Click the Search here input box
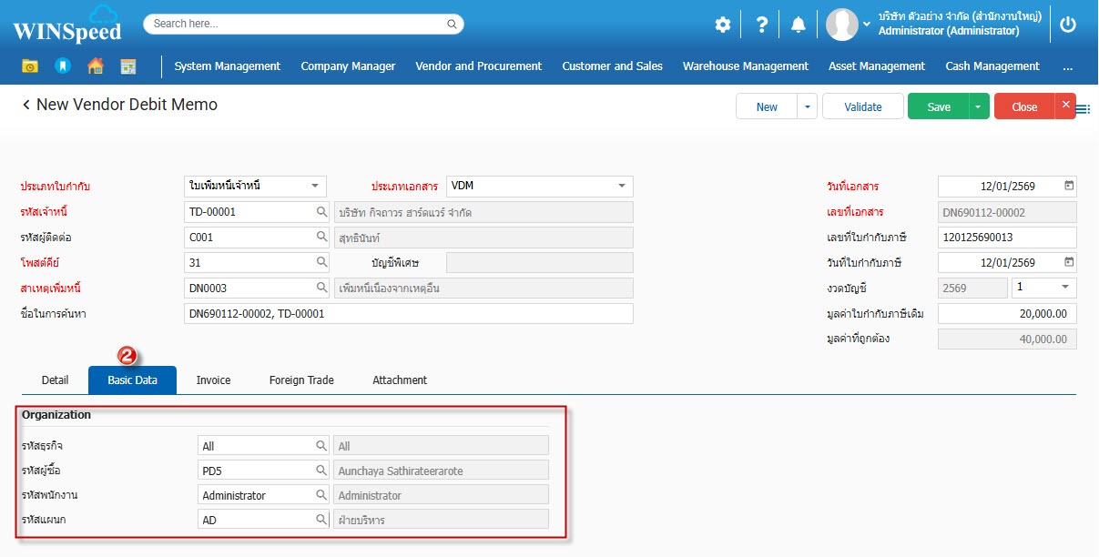Image resolution: width=1099 pixels, height=557 pixels. [x=303, y=24]
